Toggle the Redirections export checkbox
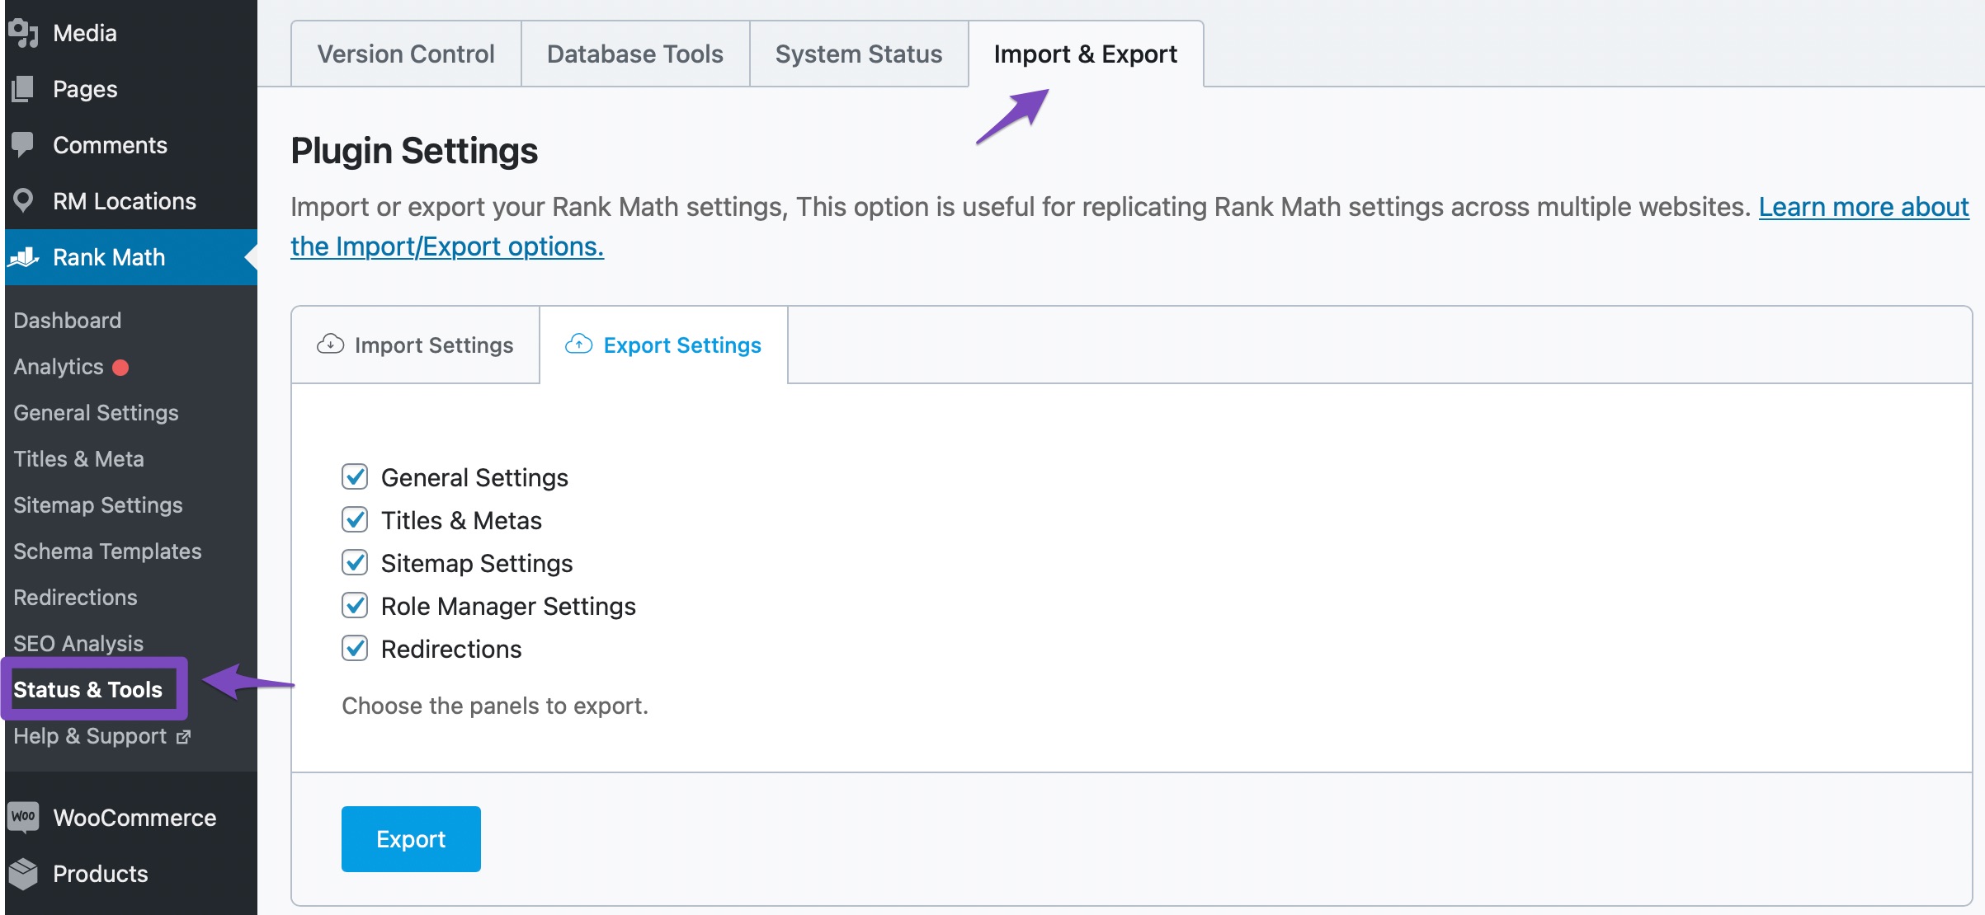Screen dimensions: 1985x915 click(x=355, y=648)
